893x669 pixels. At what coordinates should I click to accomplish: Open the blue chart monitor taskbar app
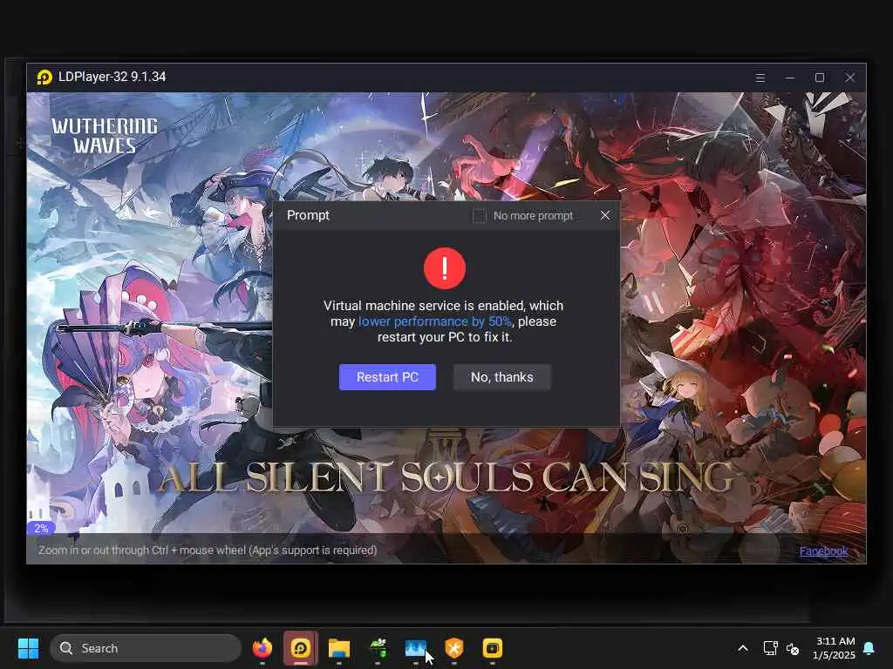click(x=416, y=648)
